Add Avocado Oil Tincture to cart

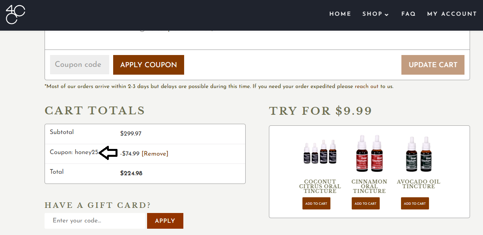[415, 203]
